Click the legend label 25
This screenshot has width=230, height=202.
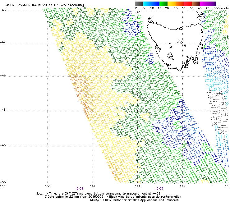pyautogui.click(x=176, y=8)
